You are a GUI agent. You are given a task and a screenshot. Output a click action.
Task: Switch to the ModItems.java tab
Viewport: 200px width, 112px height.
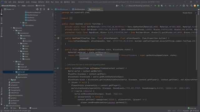pyautogui.click(x=79, y=9)
